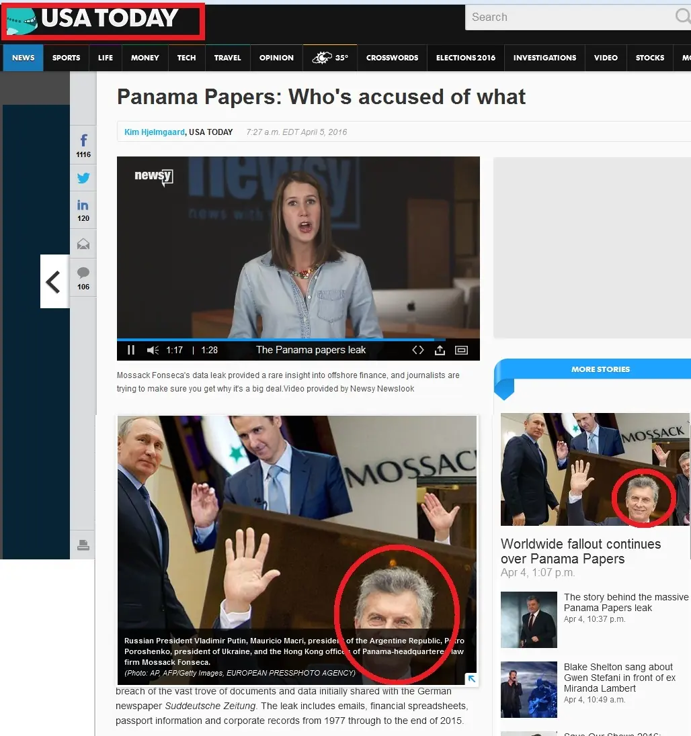Screen dimensions: 691x736
Task: Share article on LinkedIn
Action: point(83,210)
